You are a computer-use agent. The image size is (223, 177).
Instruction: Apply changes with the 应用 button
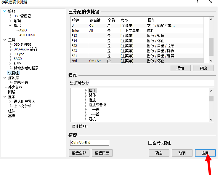205,153
